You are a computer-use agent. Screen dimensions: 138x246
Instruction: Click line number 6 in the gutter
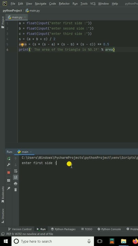tap(7, 50)
